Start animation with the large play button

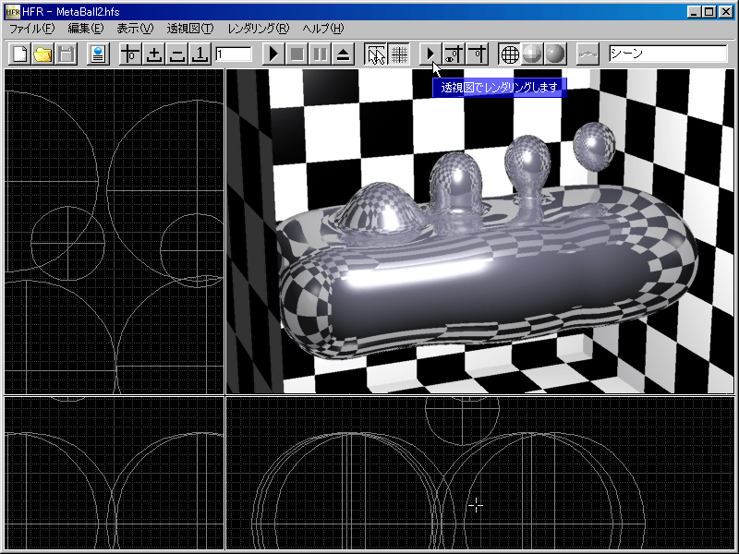(273, 54)
